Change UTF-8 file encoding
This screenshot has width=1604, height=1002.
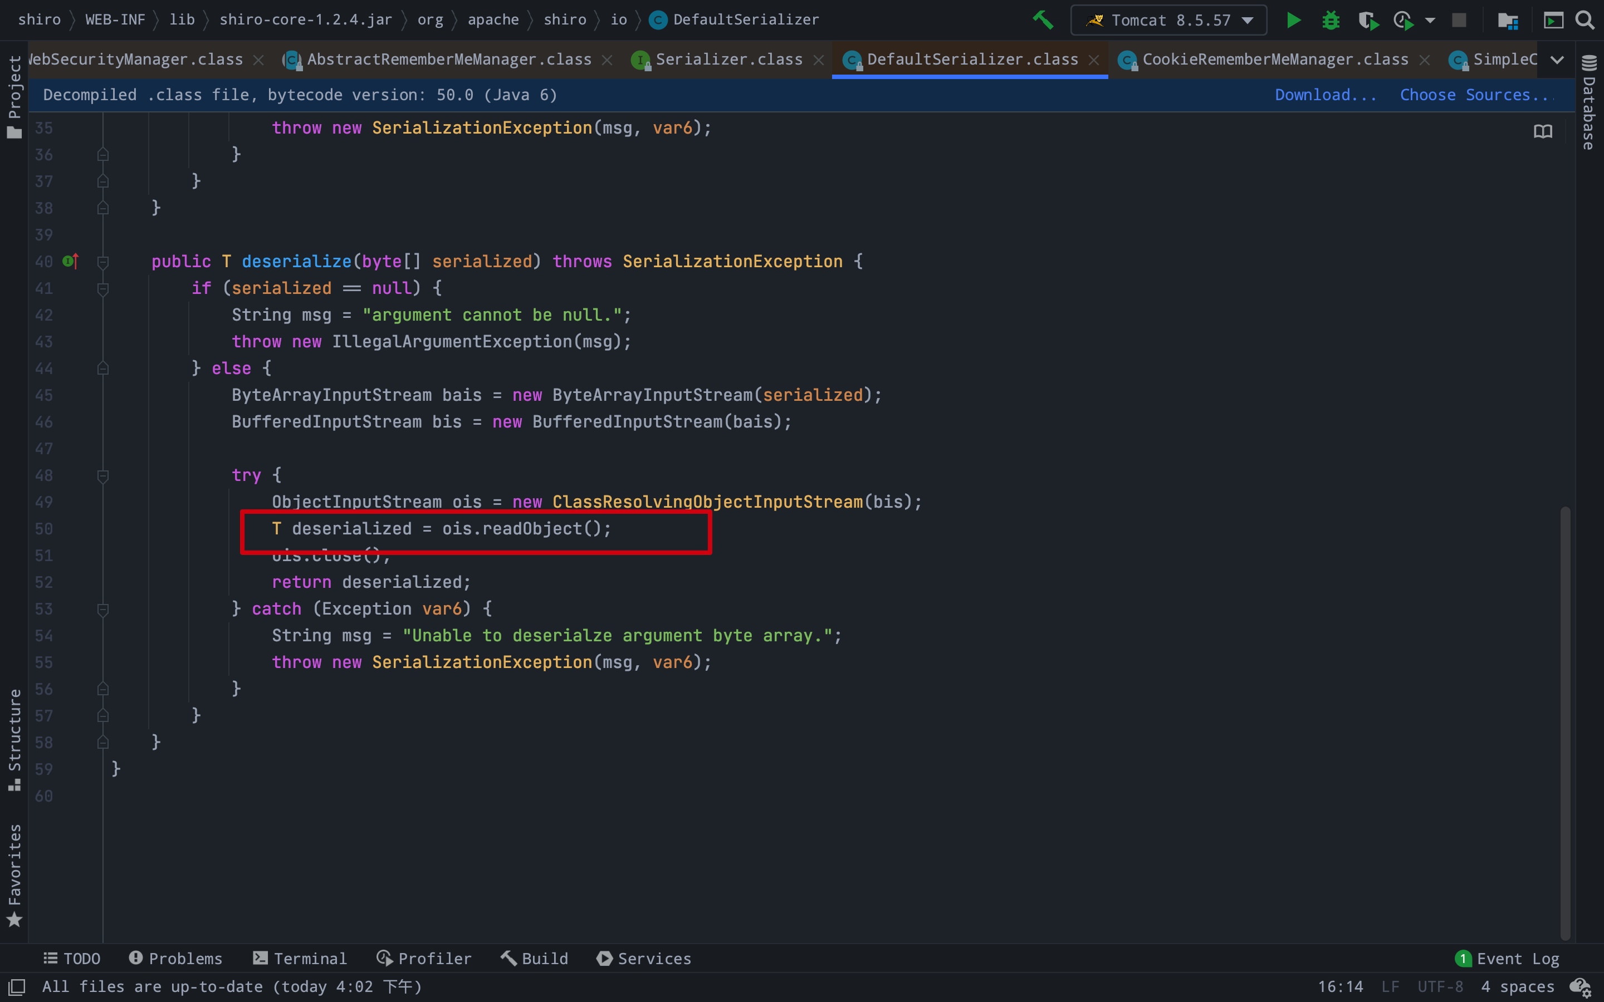[x=1440, y=987]
